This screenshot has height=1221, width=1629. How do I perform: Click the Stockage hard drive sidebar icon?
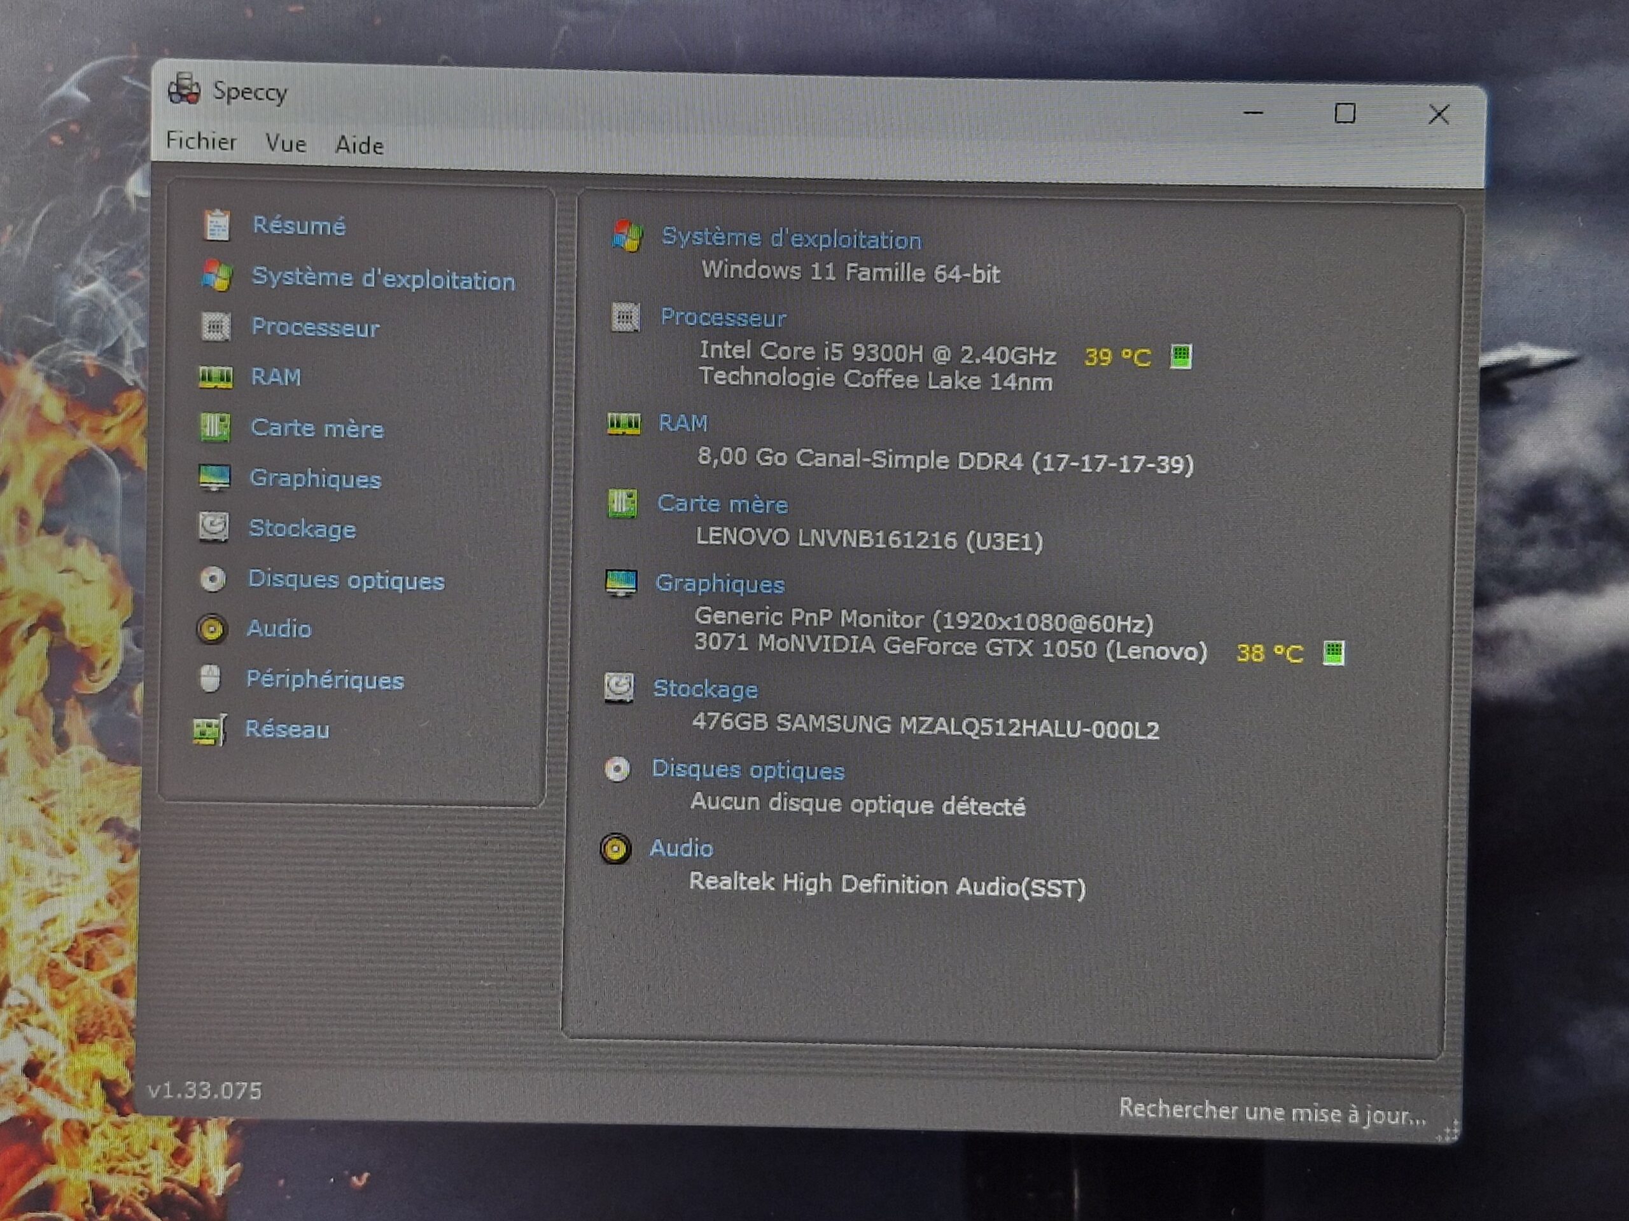click(x=214, y=528)
